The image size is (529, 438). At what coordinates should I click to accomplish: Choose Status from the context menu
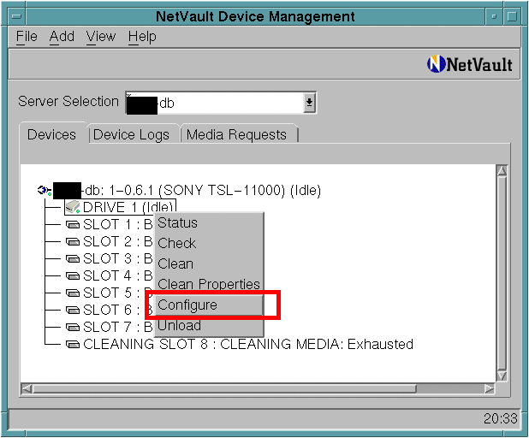coord(209,223)
